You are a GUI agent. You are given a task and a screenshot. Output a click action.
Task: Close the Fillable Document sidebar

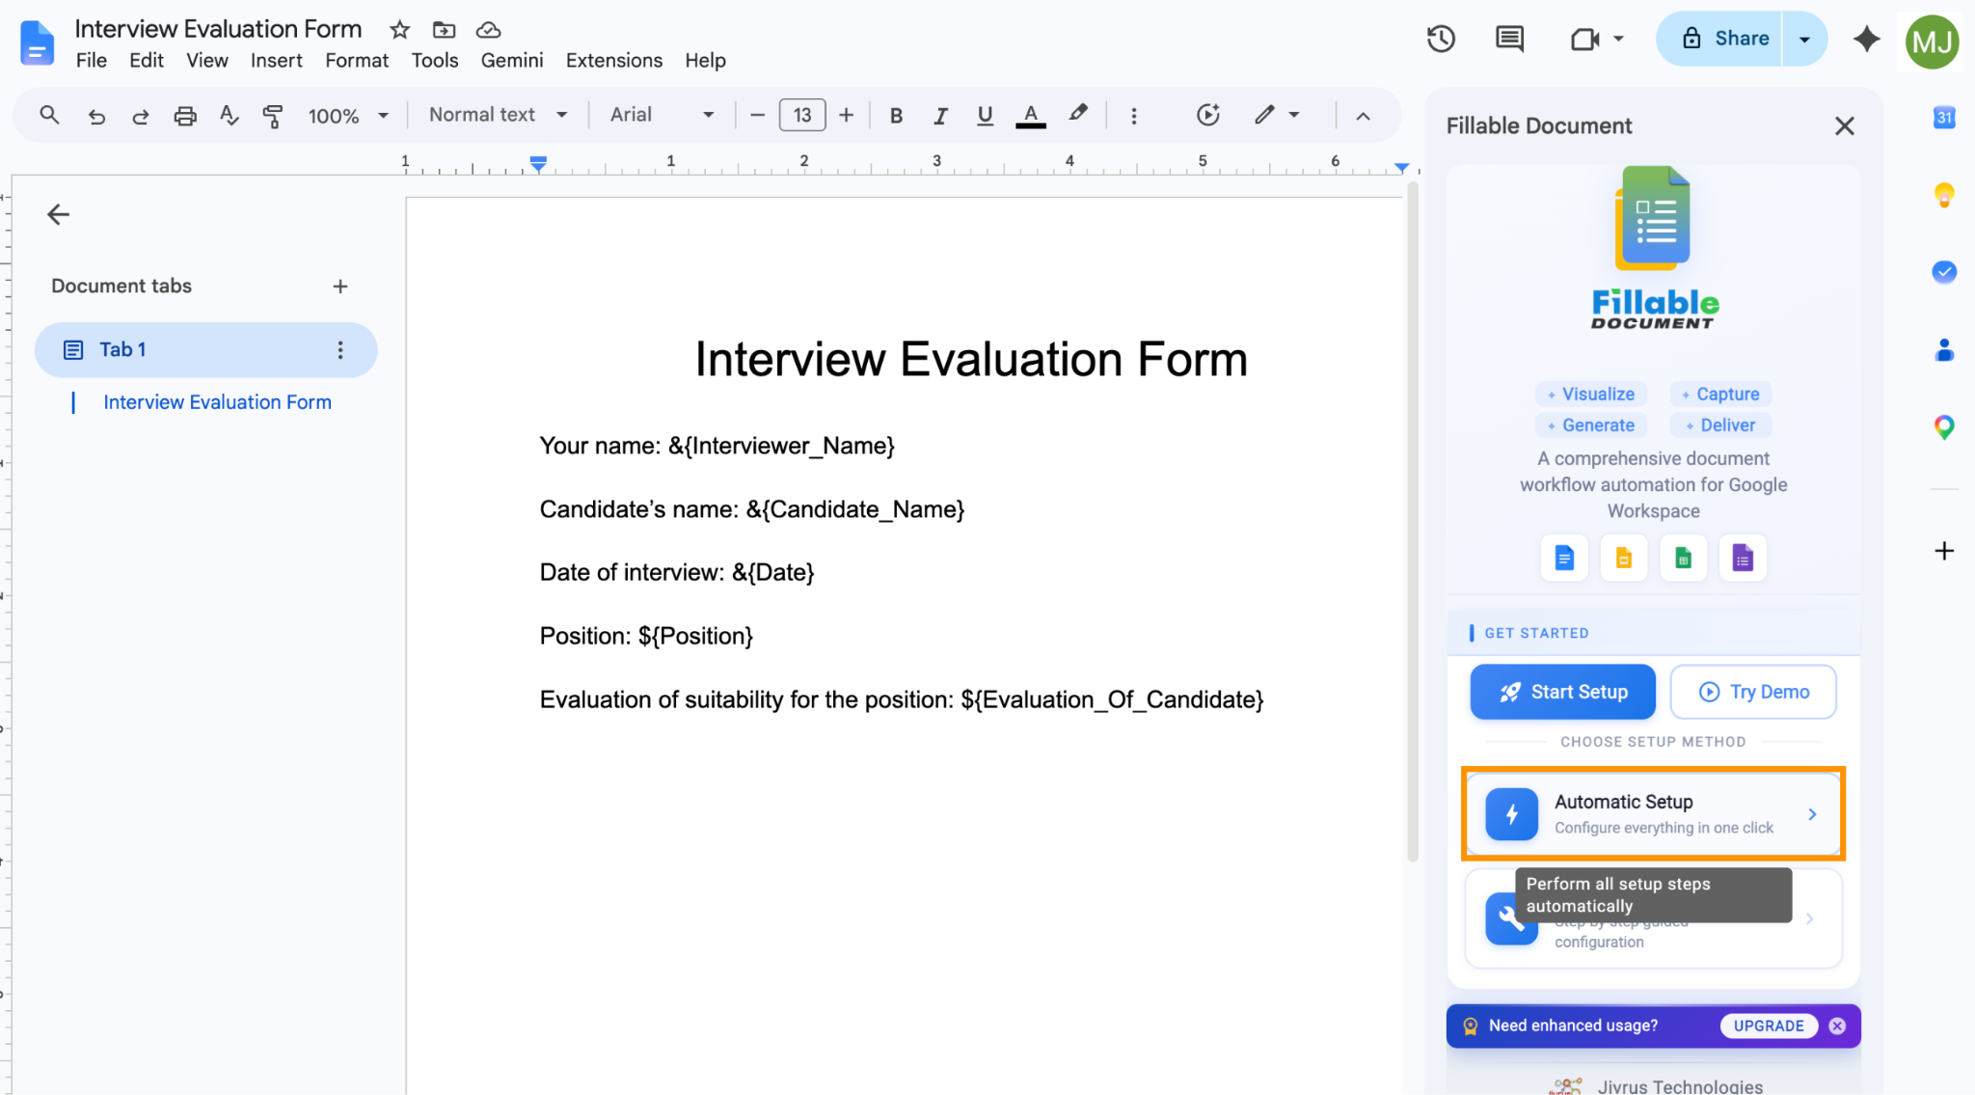click(x=1845, y=126)
